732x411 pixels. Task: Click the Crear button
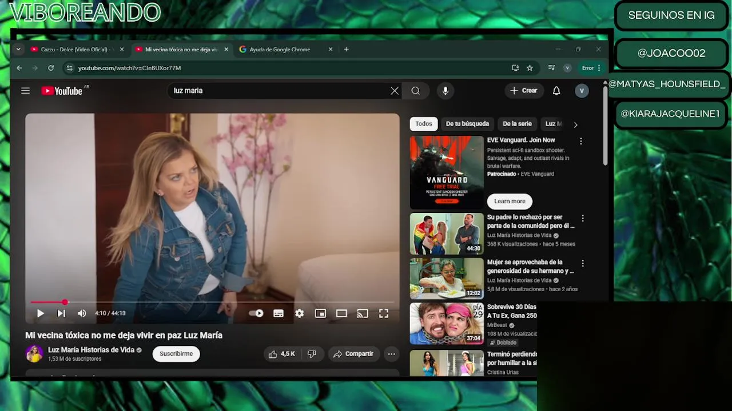524,91
